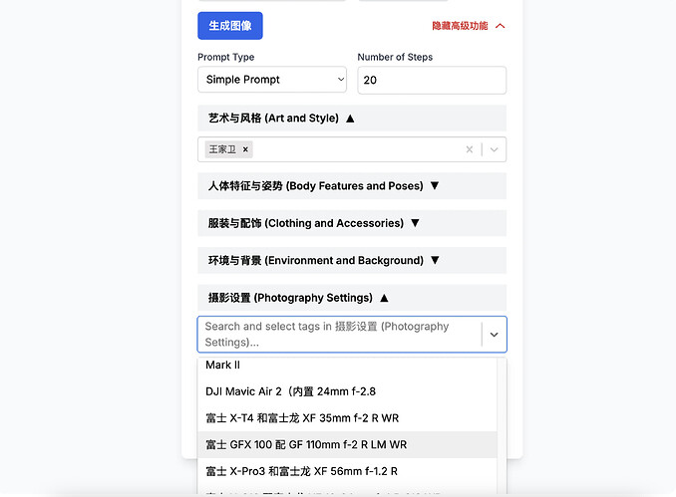This screenshot has width=676, height=497.
Task: Click the Photography Settings tag search field
Action: tap(337, 334)
